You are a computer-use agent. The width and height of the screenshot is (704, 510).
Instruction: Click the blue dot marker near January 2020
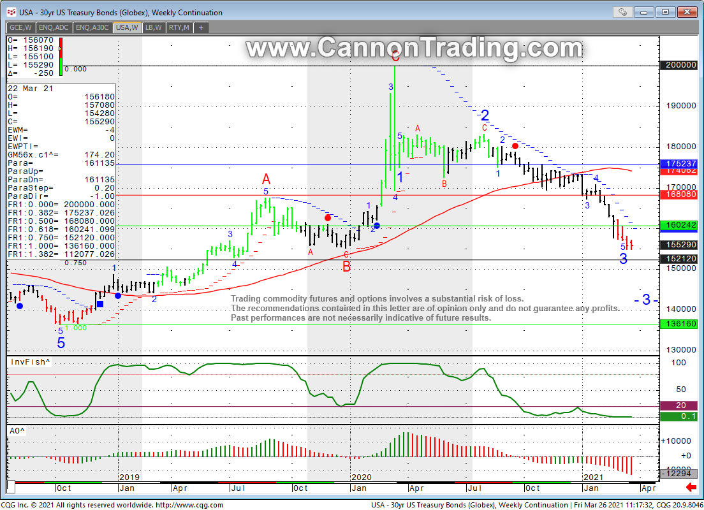(376, 226)
